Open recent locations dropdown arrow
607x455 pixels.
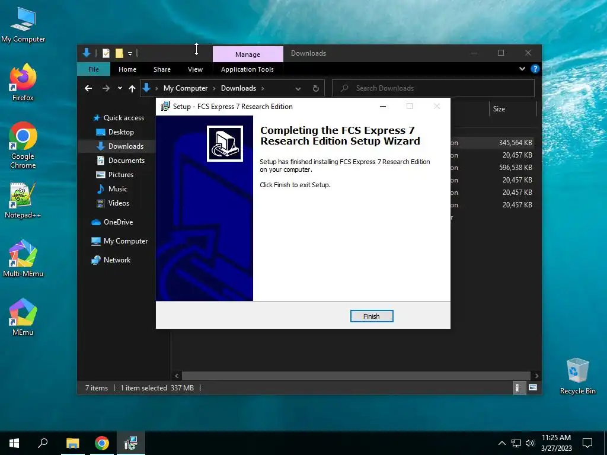[120, 88]
